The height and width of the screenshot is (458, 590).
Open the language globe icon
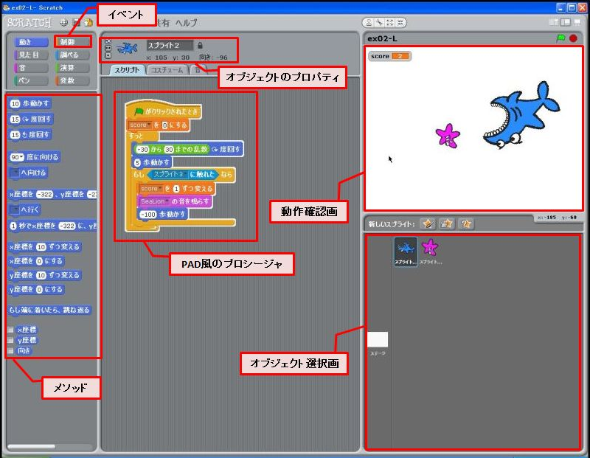(64, 23)
